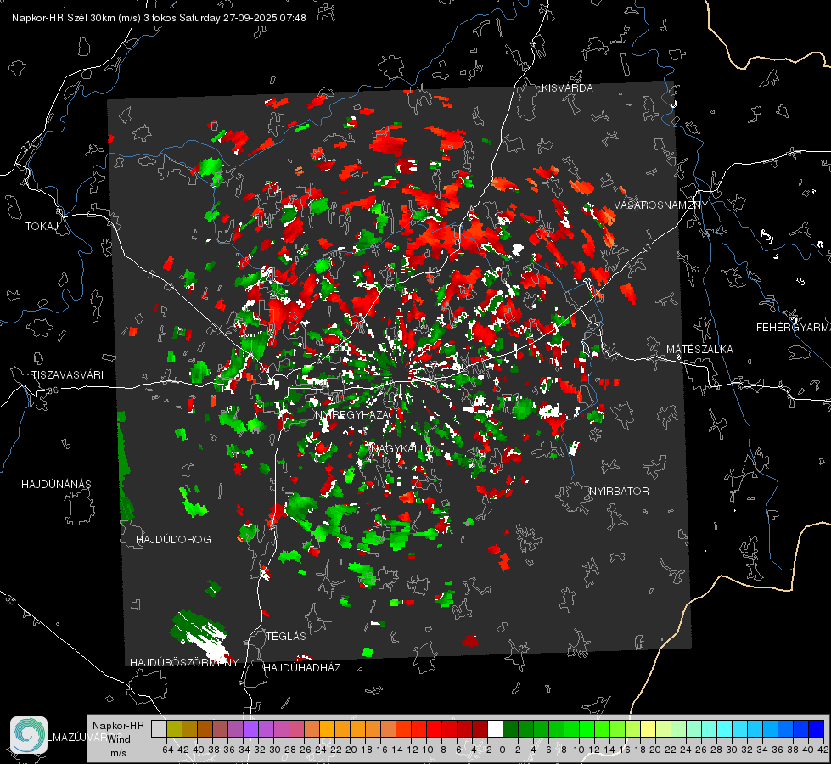Viewport: 831px width, 764px height.
Task: Click the NYÍRBÁTOR label on the map
Action: click(x=619, y=492)
